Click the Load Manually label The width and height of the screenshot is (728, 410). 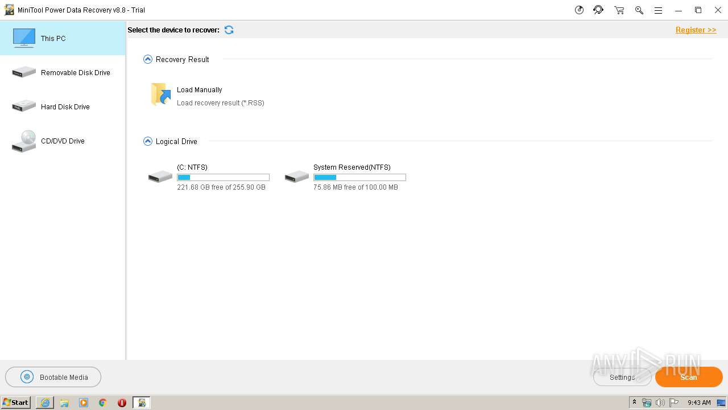199,89
